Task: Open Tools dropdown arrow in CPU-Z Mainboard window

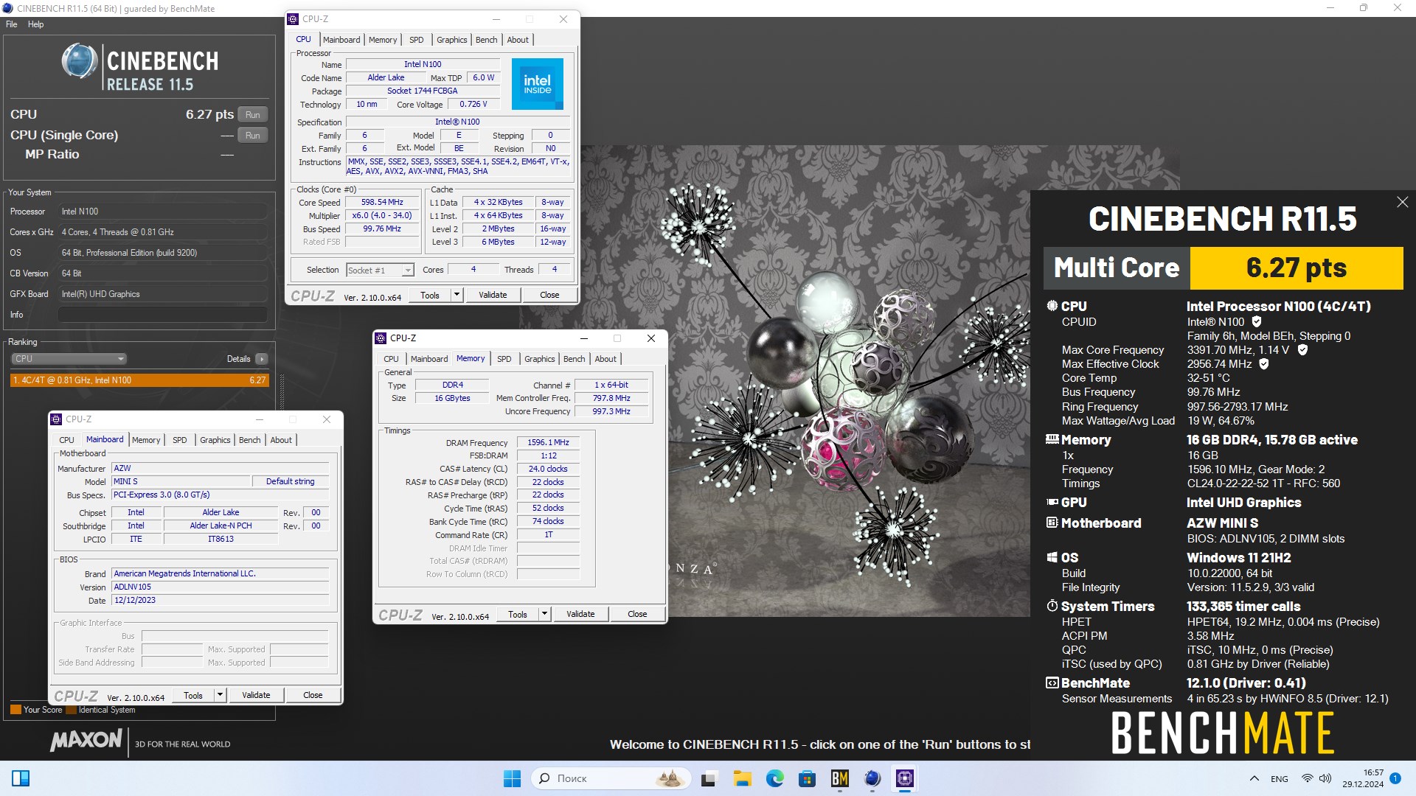Action: (x=220, y=695)
